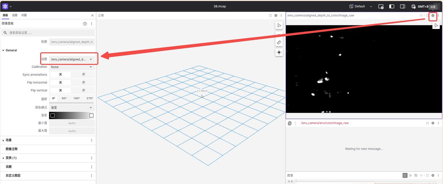Click the ruler measure tool in 3D panel
The image size is (443, 184).
pyautogui.click(x=279, y=42)
